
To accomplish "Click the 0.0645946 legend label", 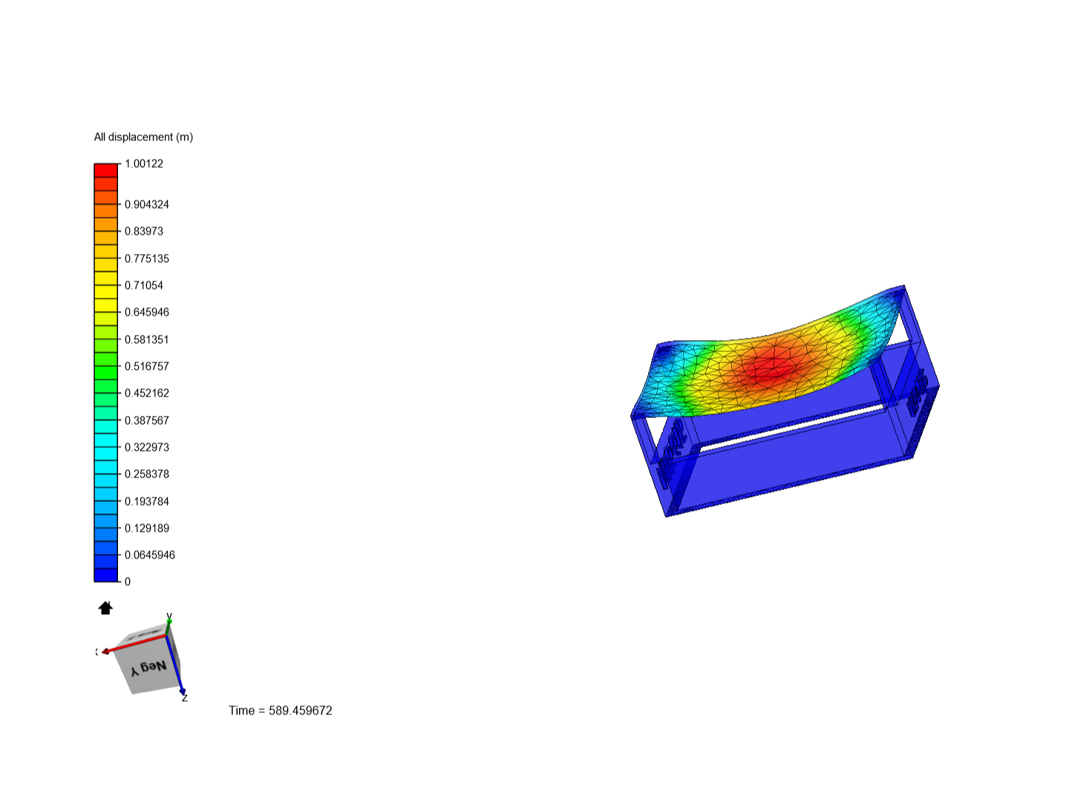I will click(150, 555).
